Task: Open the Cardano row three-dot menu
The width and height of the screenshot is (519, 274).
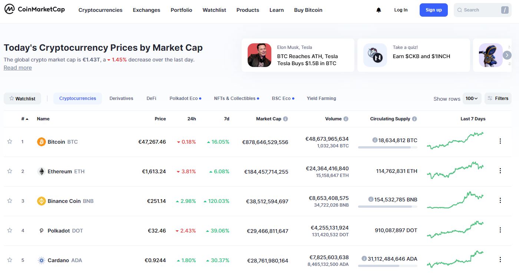Action: coord(500,260)
